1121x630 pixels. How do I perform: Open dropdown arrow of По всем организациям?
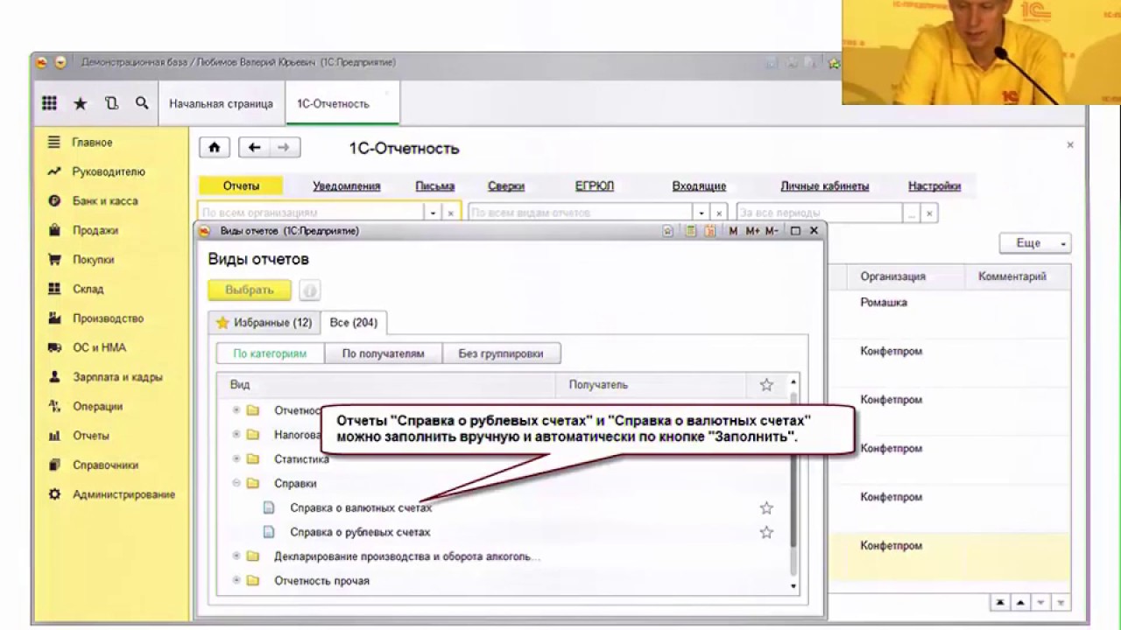tap(433, 213)
